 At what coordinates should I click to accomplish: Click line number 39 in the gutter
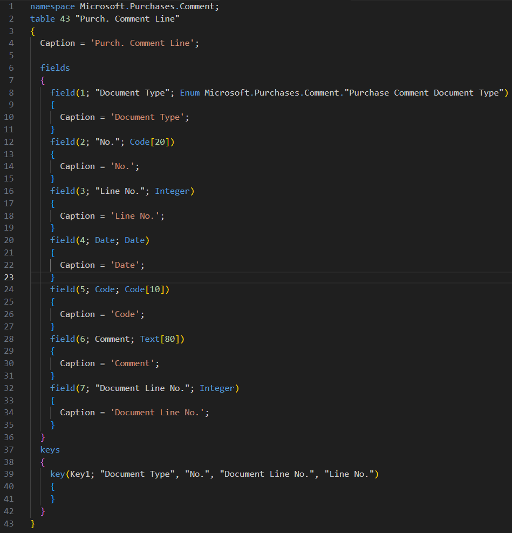[10, 474]
